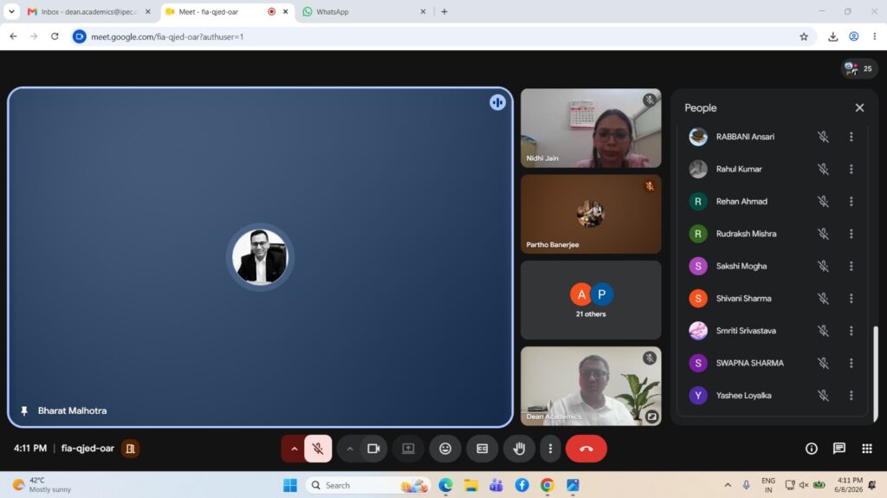Expand audio settings arrow beside the microphone
This screenshot has width=887, height=498.
tap(294, 449)
